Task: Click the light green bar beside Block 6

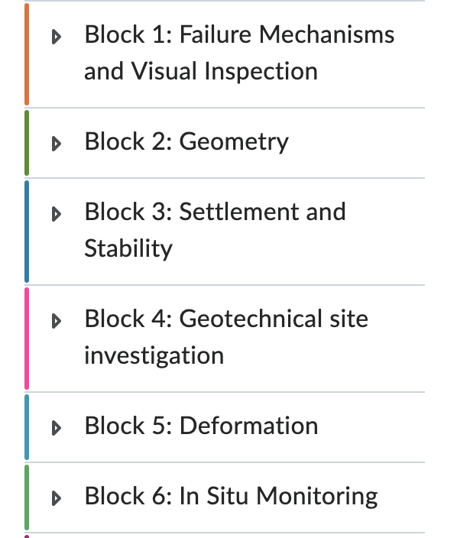Action: [x=27, y=497]
